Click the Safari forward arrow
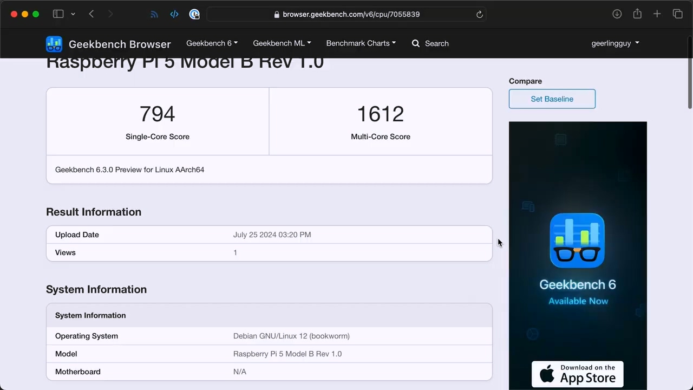Screen dimensions: 693x390 pyautogui.click(x=110, y=14)
